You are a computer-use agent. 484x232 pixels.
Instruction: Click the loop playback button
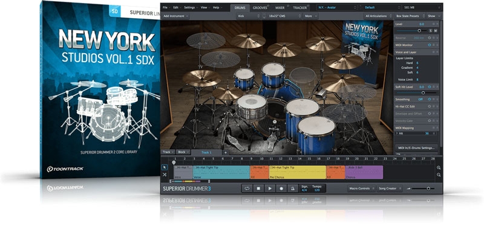[x=247, y=188]
